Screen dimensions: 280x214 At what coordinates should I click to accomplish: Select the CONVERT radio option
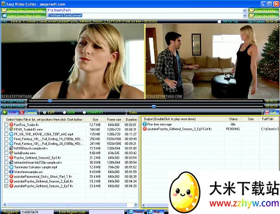point(84,112)
